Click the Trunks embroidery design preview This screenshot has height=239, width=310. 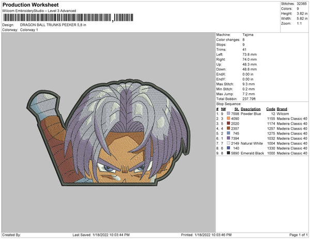[x=109, y=132]
